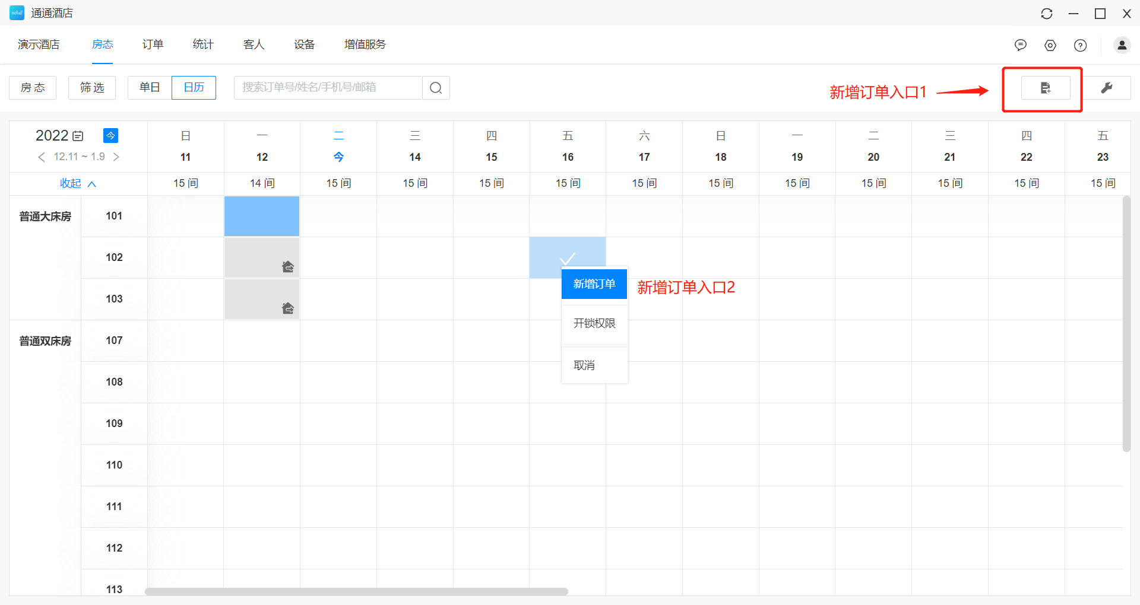Viewport: 1140px width, 605px height.
Task: Switch to 日历 calendar view
Action: (x=194, y=88)
